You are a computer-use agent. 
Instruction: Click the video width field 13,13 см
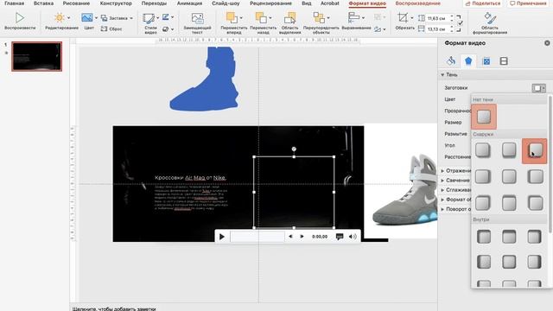pyautogui.click(x=436, y=29)
